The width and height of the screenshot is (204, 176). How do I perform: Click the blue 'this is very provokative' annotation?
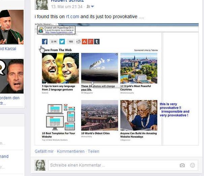[174, 109]
